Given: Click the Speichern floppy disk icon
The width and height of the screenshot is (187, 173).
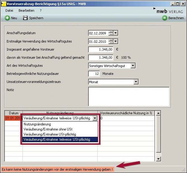Looking at the screenshot, I should point(25,18).
